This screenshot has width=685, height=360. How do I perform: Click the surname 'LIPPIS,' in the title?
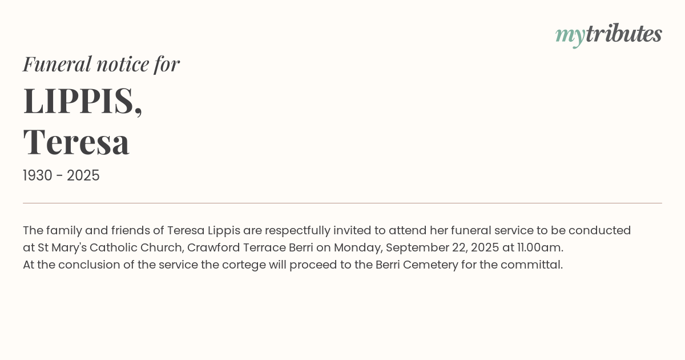(83, 101)
